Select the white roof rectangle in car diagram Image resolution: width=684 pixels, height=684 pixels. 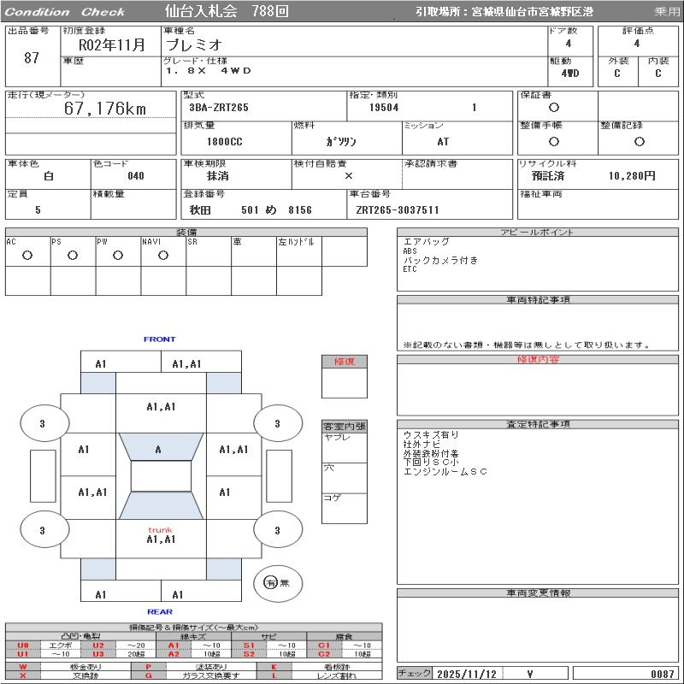click(x=161, y=476)
